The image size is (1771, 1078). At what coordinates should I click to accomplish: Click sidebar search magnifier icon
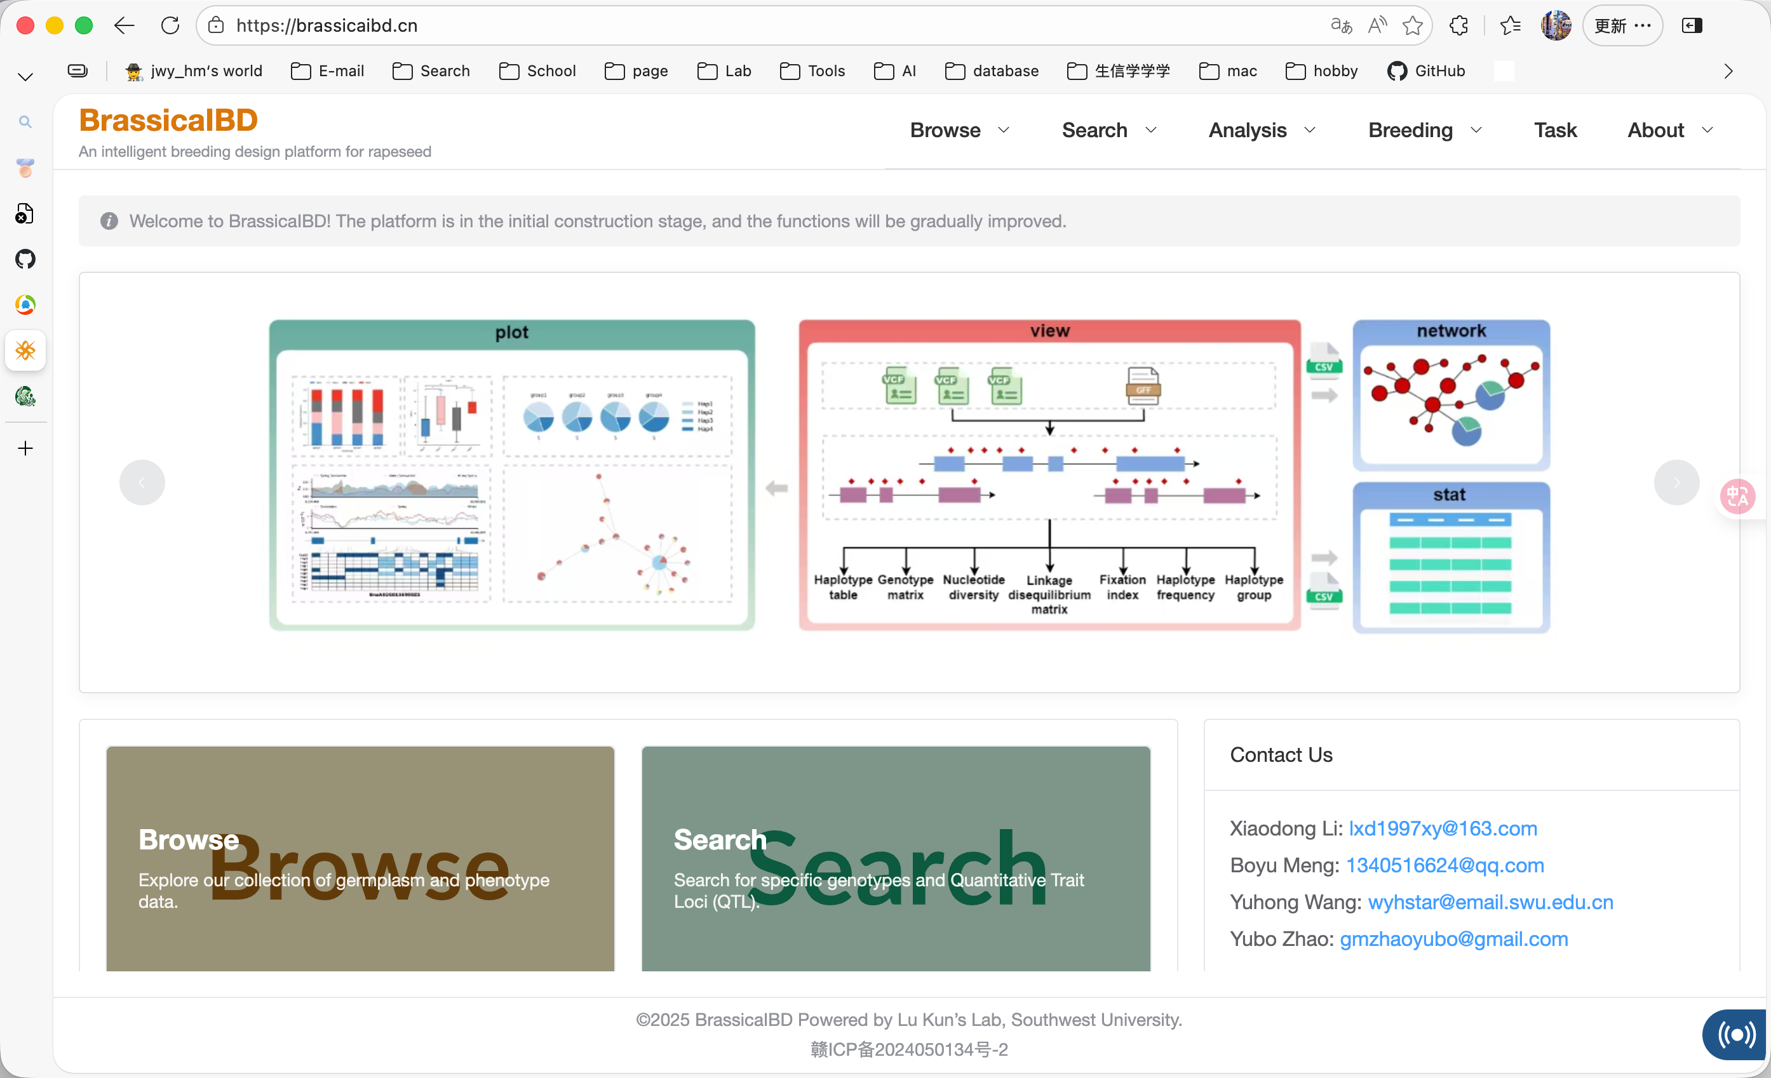[25, 122]
